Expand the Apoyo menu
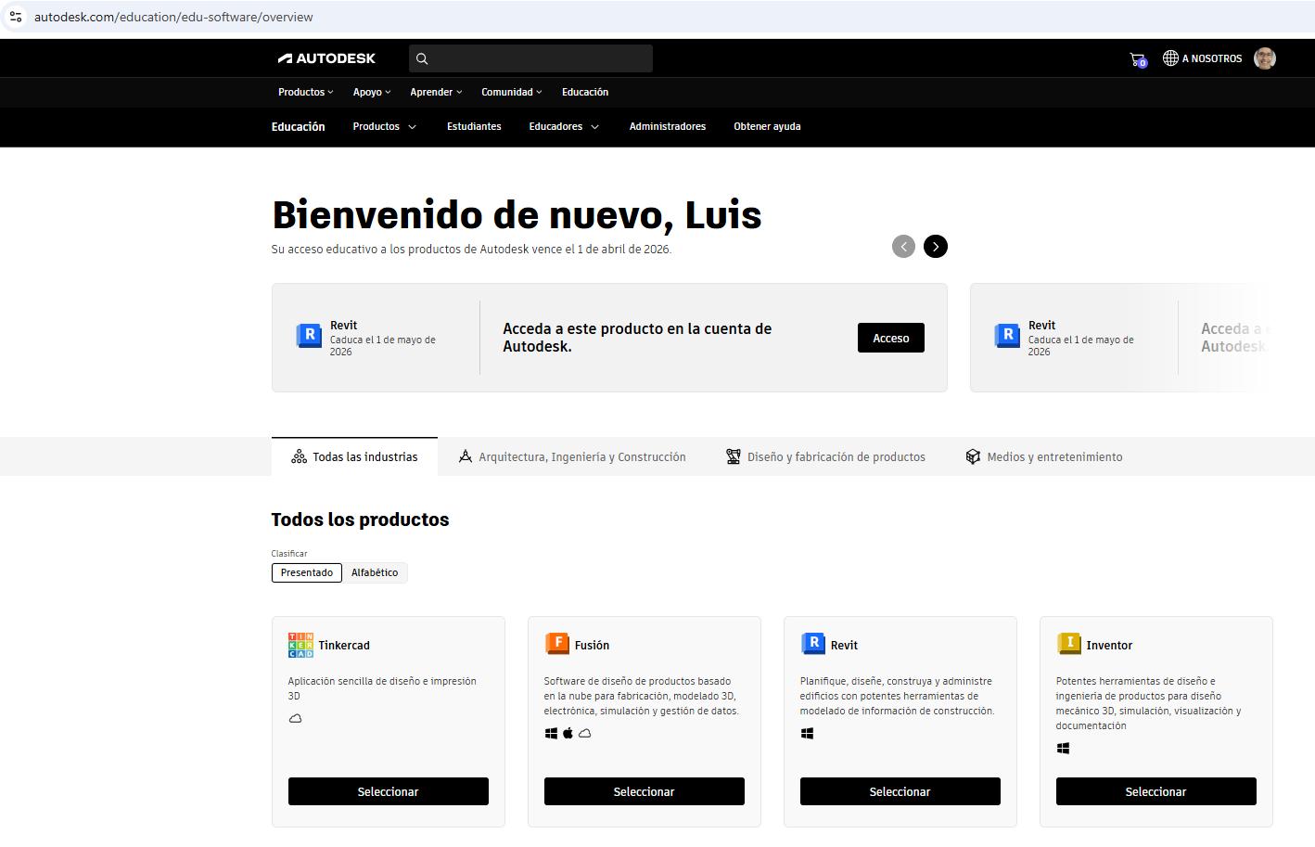The image size is (1315, 847). [372, 92]
